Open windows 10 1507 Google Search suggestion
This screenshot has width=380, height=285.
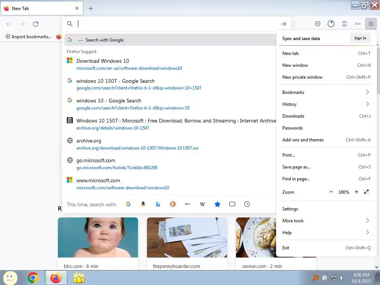point(170,84)
